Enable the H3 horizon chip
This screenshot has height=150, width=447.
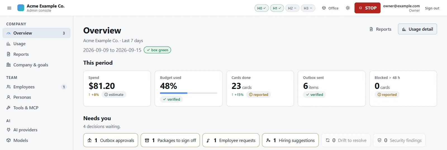coord(308,8)
